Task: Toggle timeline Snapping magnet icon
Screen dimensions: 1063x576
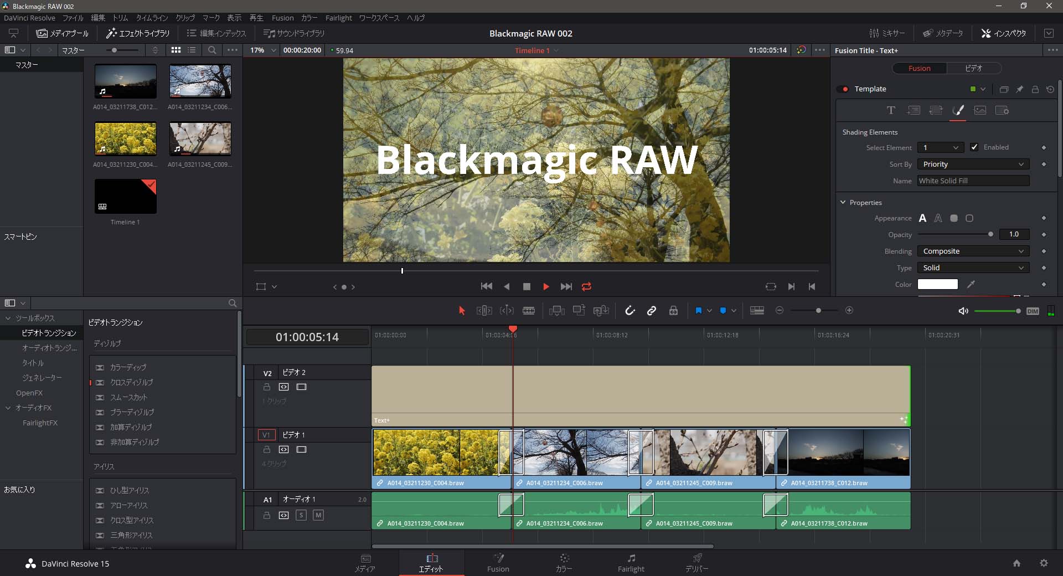Action: [629, 311]
